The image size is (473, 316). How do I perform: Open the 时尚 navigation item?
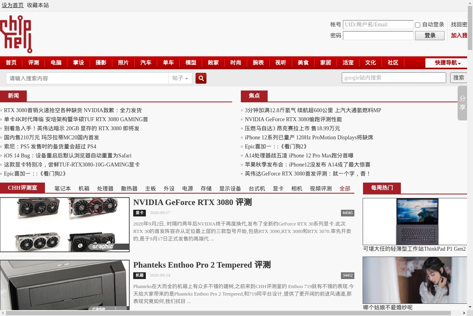[x=236, y=63]
